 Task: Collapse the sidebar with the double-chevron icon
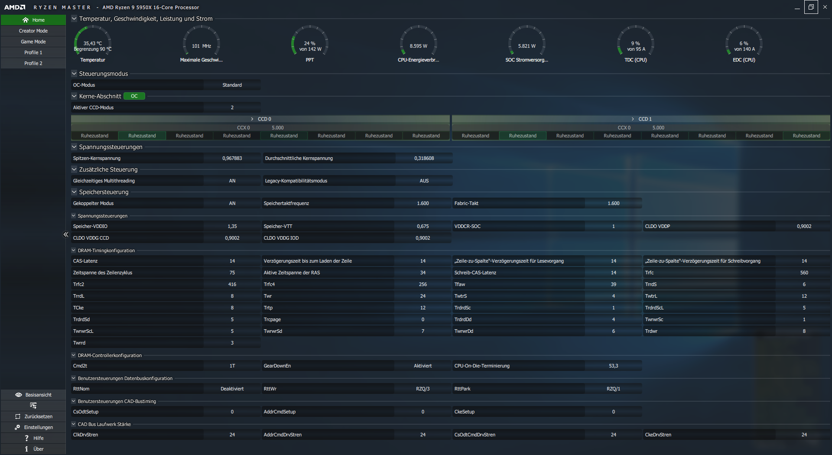(66, 234)
